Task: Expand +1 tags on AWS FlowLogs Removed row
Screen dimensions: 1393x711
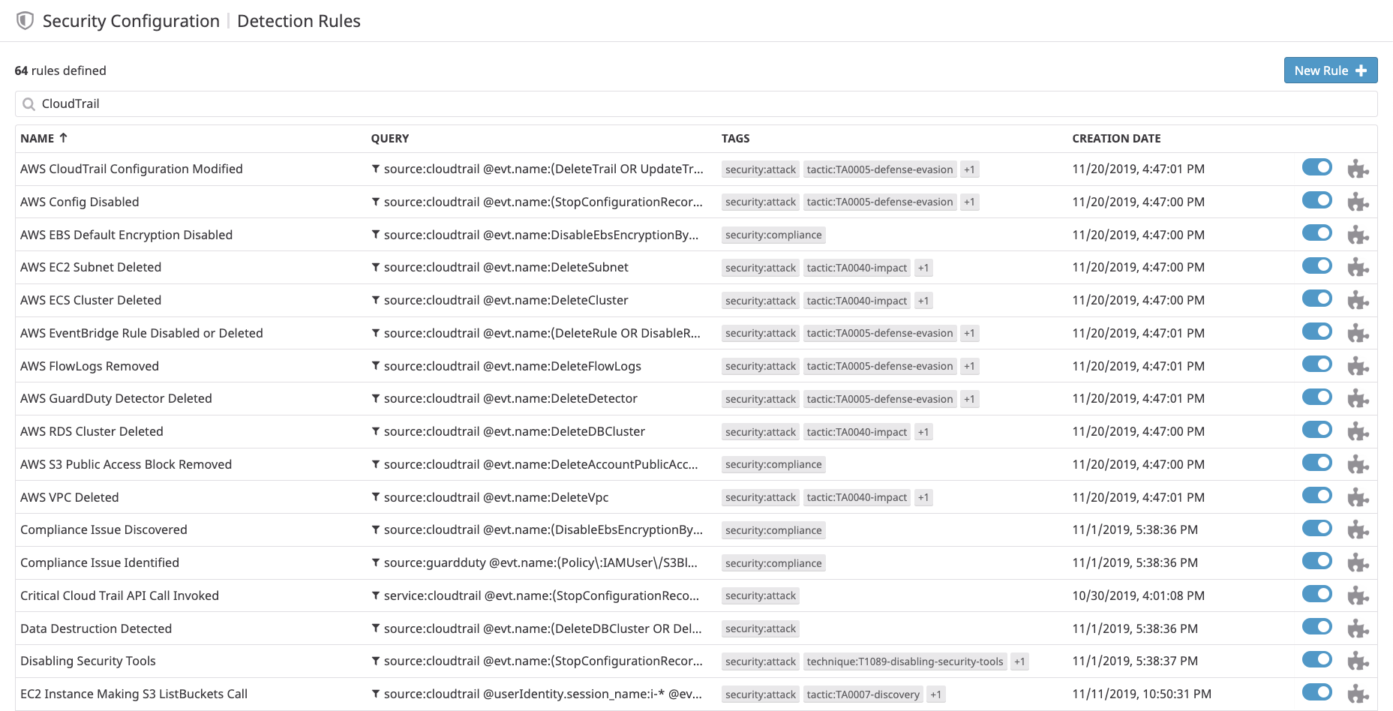Action: coord(969,366)
